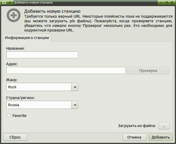Click the Отмена button
176x144 pixels.
point(134,137)
